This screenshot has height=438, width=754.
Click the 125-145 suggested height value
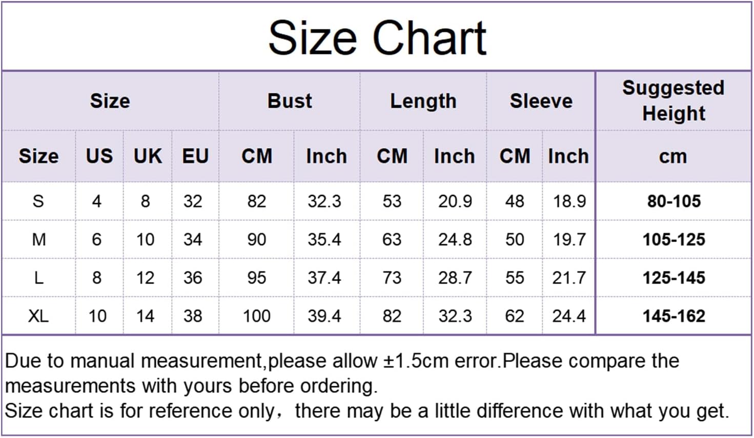pyautogui.click(x=674, y=278)
